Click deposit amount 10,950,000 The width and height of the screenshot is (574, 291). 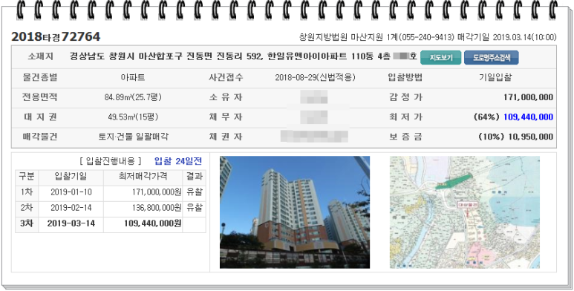click(531, 137)
